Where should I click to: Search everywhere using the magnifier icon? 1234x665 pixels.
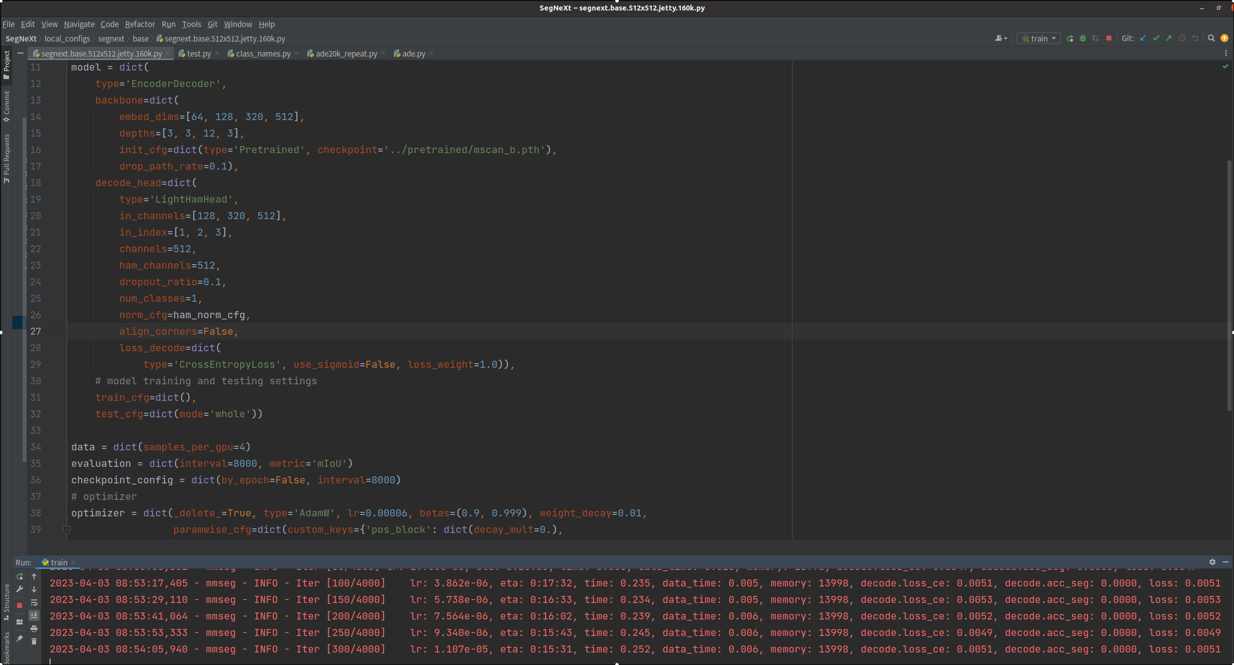pos(1212,38)
